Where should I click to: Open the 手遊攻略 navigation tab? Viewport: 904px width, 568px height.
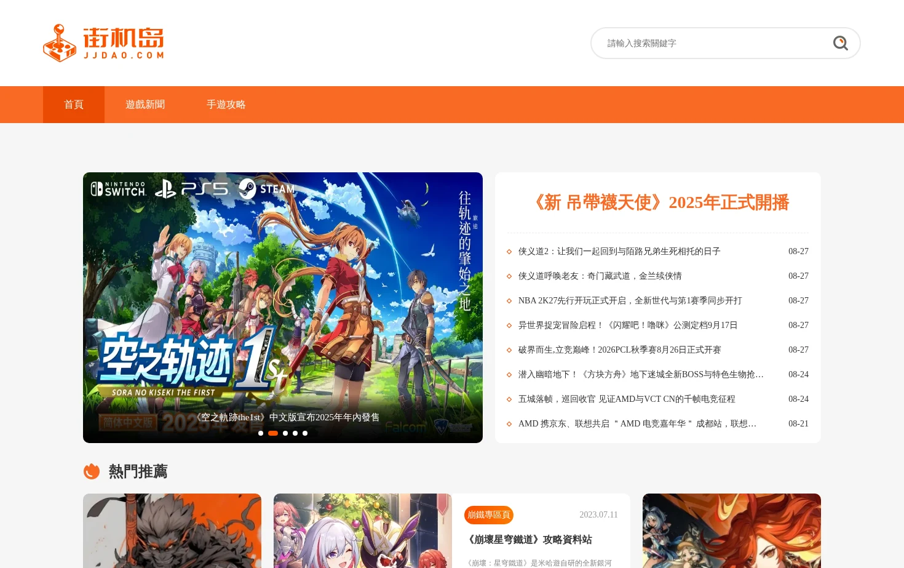tap(226, 105)
